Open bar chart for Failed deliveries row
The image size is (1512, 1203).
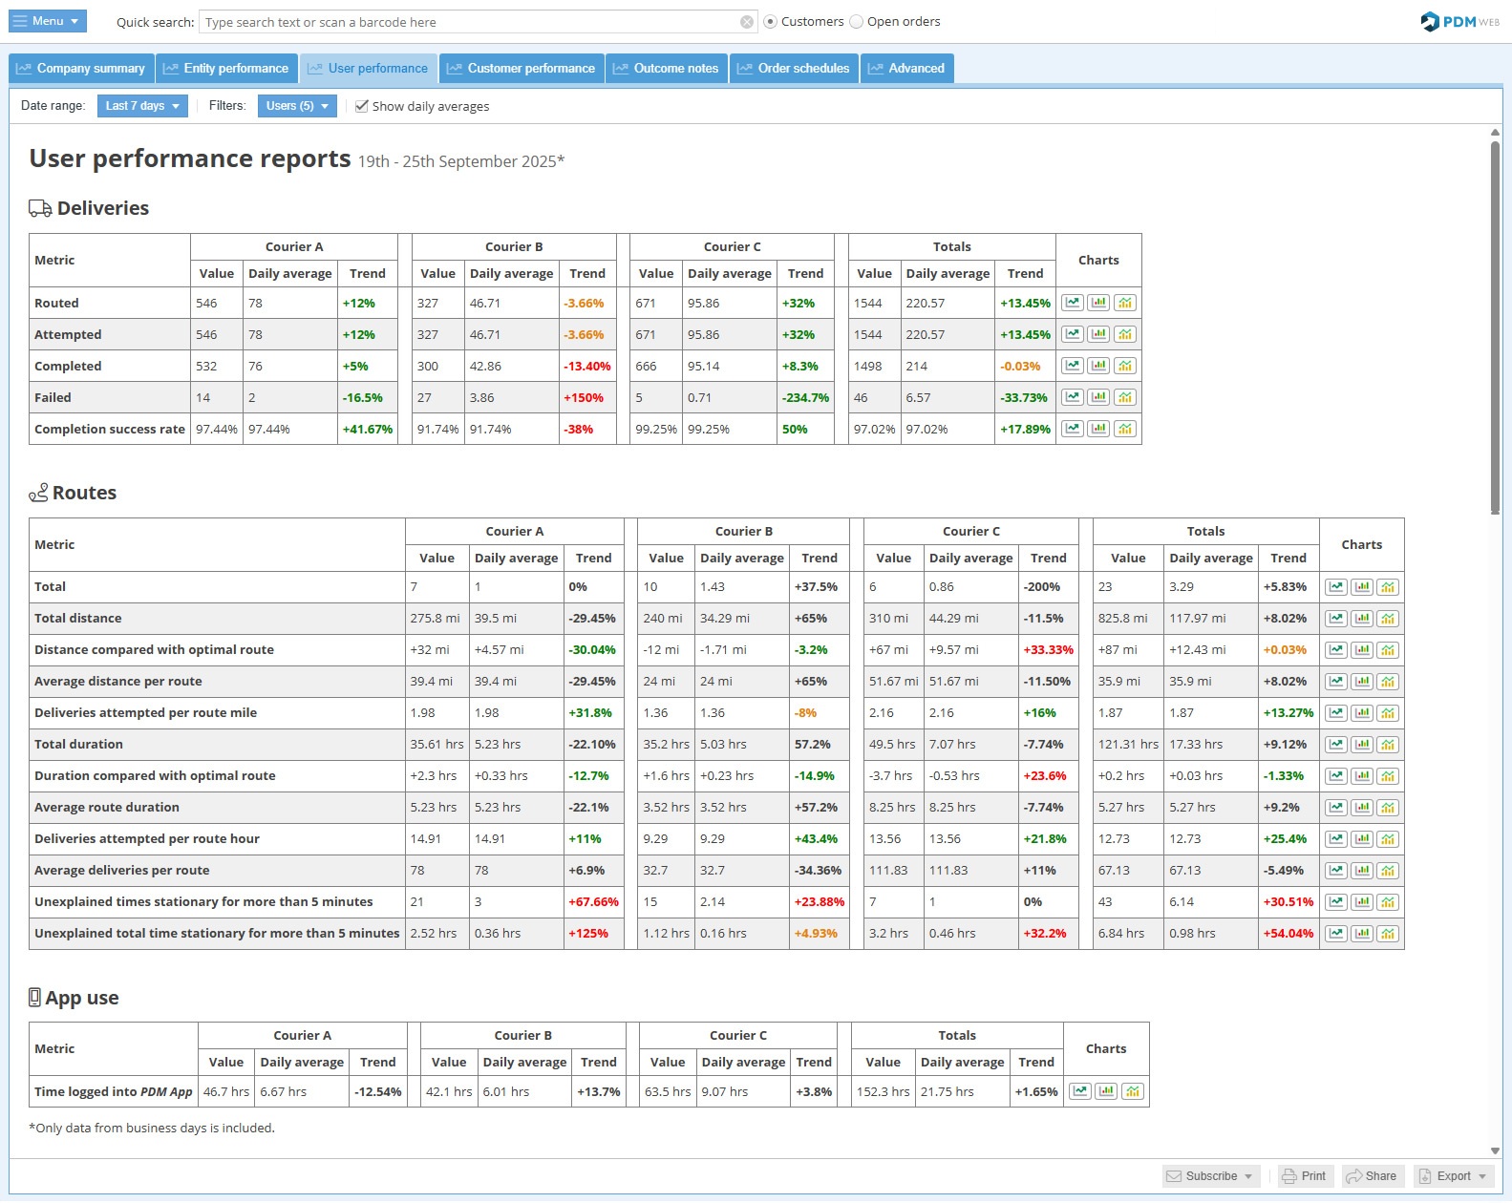[x=1098, y=397]
